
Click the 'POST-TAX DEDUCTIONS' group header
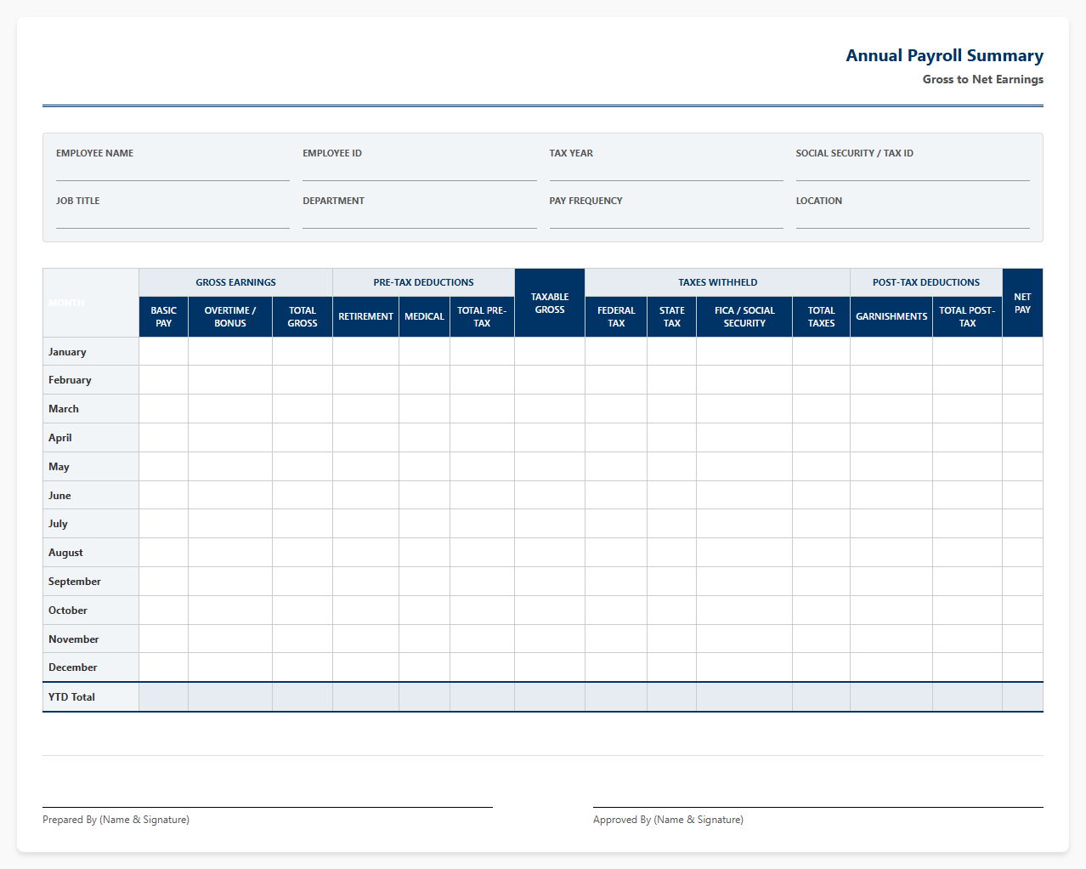click(x=926, y=282)
